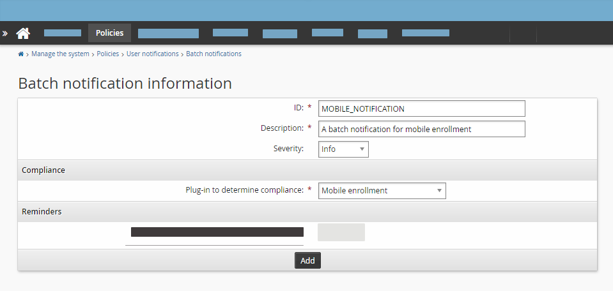Click the Policies breadcrumb link
Image resolution: width=613 pixels, height=291 pixels.
pos(107,54)
